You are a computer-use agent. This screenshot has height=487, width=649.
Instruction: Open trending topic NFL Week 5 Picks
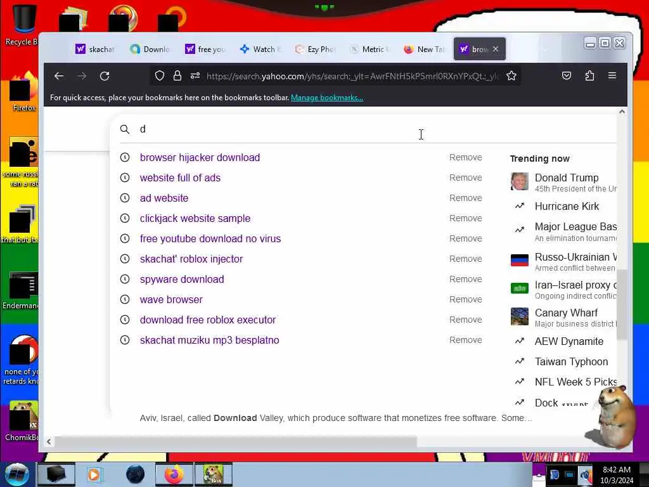(575, 382)
